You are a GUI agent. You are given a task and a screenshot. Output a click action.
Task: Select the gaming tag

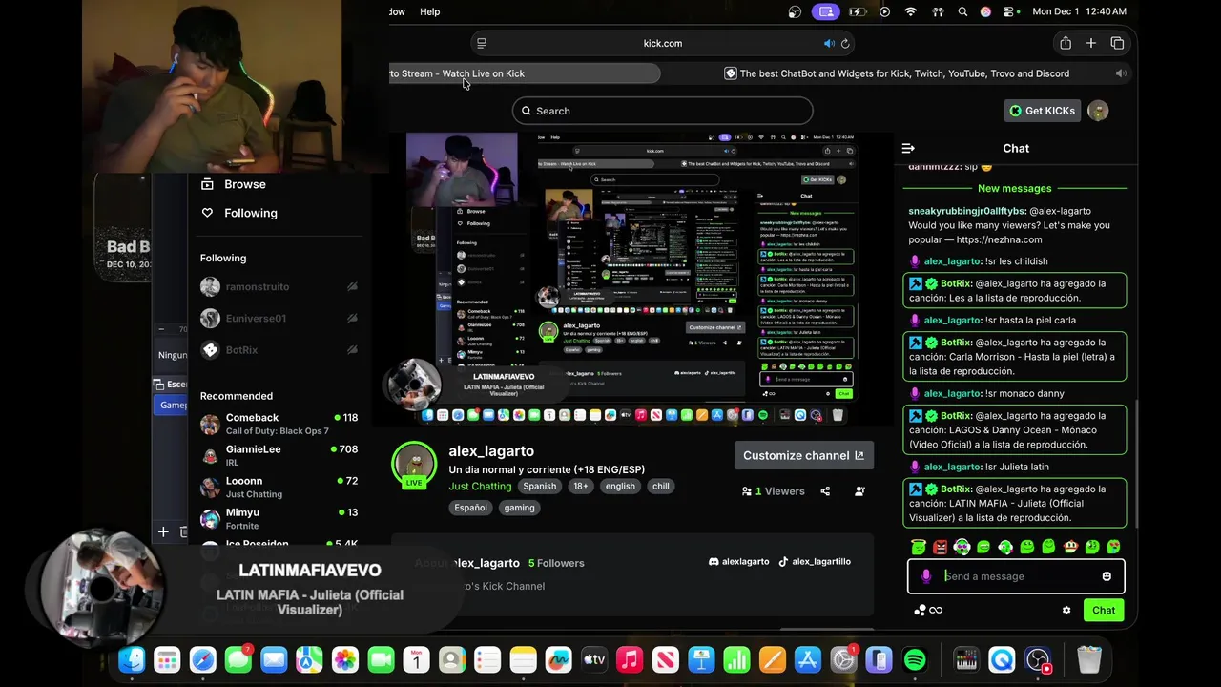point(519,508)
